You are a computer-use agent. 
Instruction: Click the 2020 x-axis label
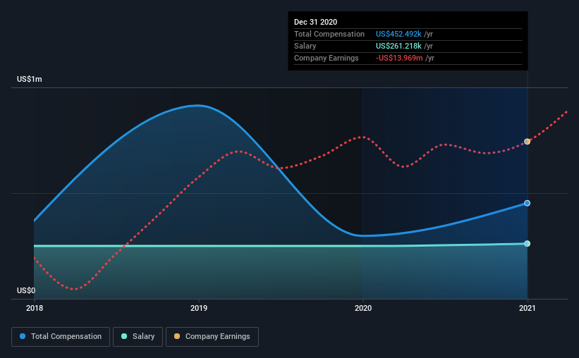point(363,308)
